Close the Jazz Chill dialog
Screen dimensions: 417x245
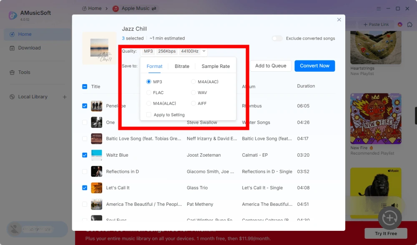tap(339, 20)
